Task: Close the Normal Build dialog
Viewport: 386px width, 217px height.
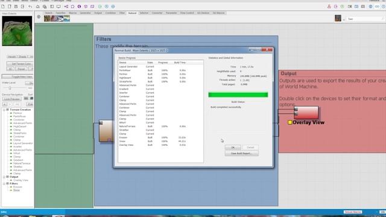Action: [x=267, y=50]
